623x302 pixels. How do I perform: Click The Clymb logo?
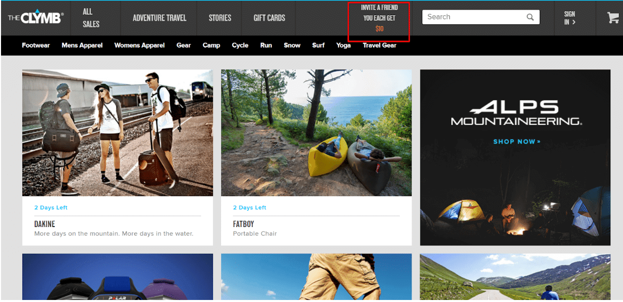click(36, 18)
